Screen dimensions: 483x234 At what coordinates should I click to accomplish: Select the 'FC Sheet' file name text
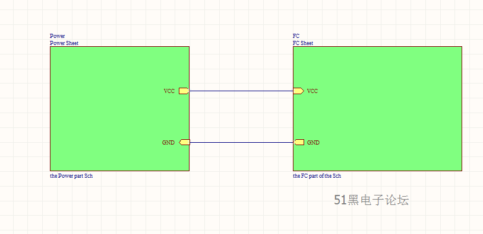(x=303, y=43)
